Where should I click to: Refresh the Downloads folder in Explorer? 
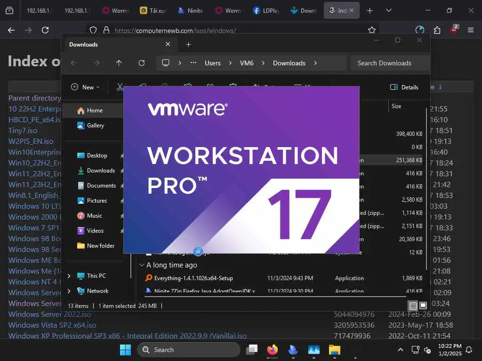pyautogui.click(x=142, y=63)
